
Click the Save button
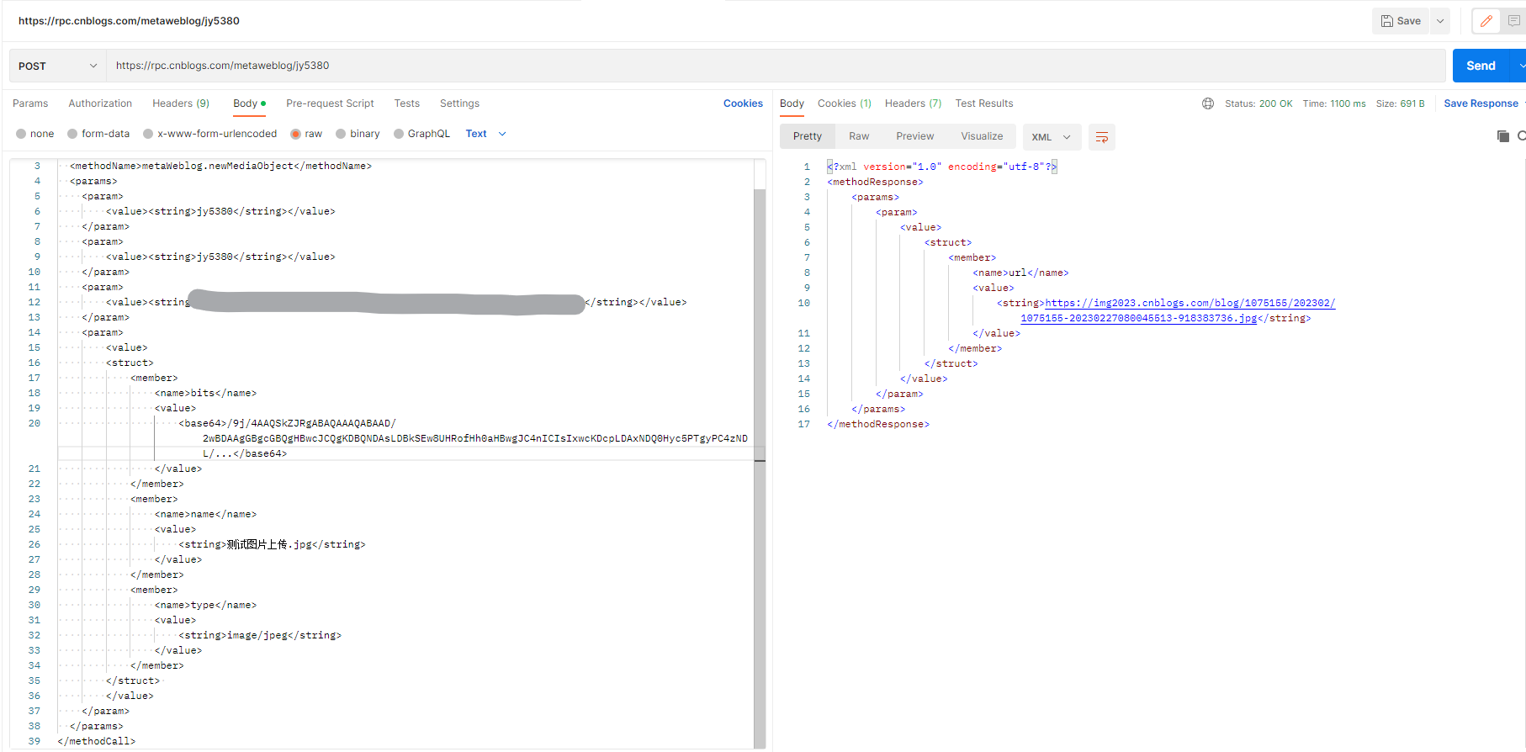(1401, 21)
